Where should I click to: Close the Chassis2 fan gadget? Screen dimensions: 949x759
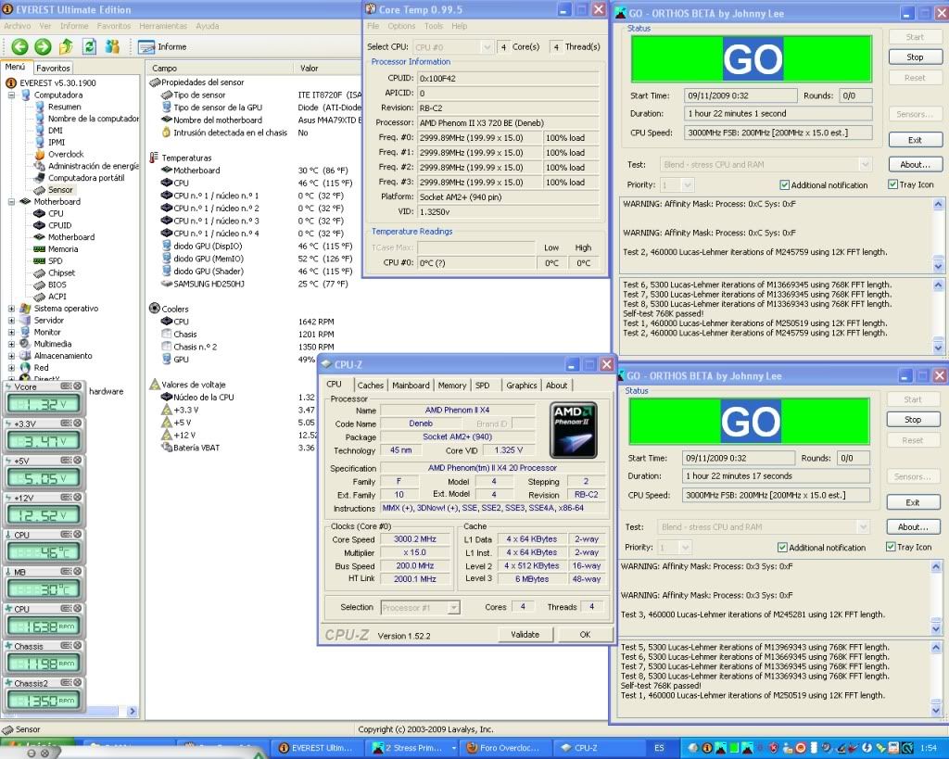tap(78, 683)
